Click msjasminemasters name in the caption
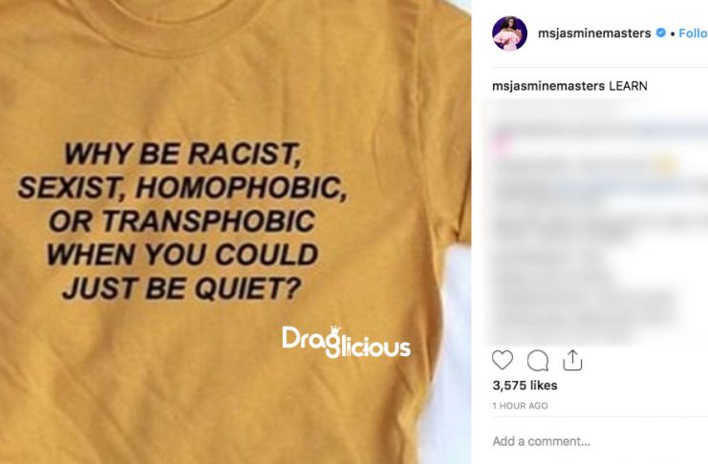 pyautogui.click(x=548, y=86)
